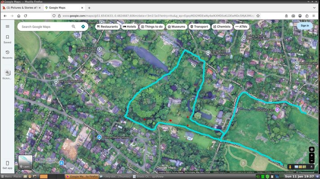Open the first imagery photo thumbnail
This screenshot has width=320, height=179.
coord(296,167)
